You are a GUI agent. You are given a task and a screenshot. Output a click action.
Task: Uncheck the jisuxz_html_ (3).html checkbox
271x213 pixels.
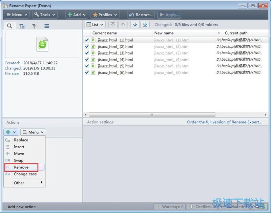pyautogui.click(x=87, y=53)
